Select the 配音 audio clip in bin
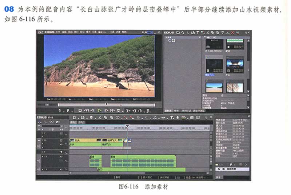 (x=235, y=44)
